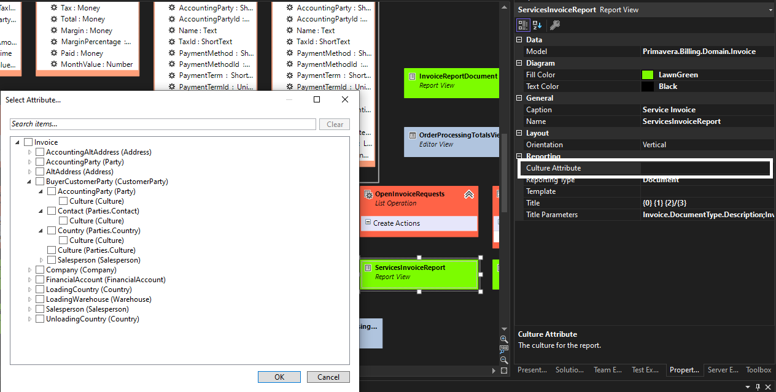Click gear icon beside MonthValue : Number
The height and width of the screenshot is (392, 776).
[55, 64]
